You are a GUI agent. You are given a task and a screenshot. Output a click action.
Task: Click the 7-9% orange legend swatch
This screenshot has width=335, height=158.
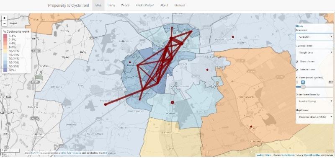[5, 47]
